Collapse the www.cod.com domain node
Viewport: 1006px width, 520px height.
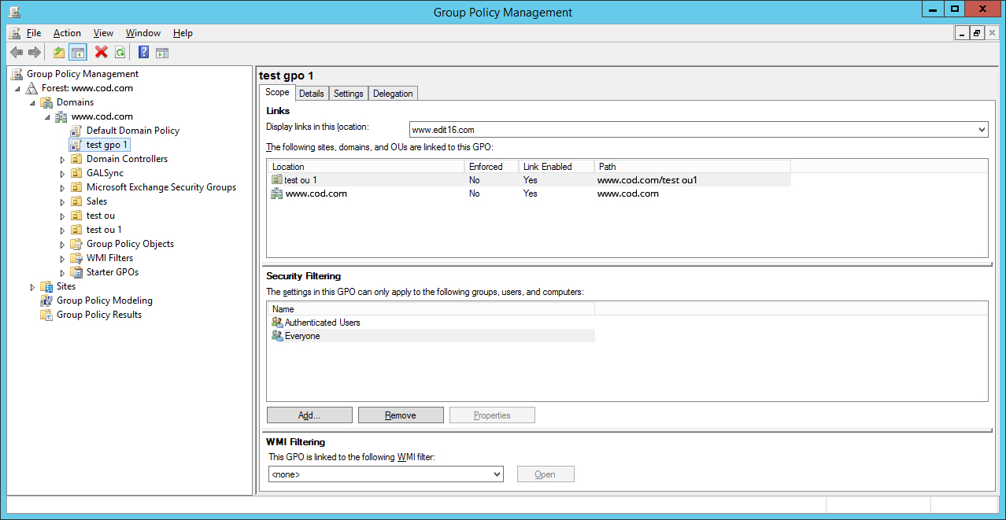[x=47, y=116]
